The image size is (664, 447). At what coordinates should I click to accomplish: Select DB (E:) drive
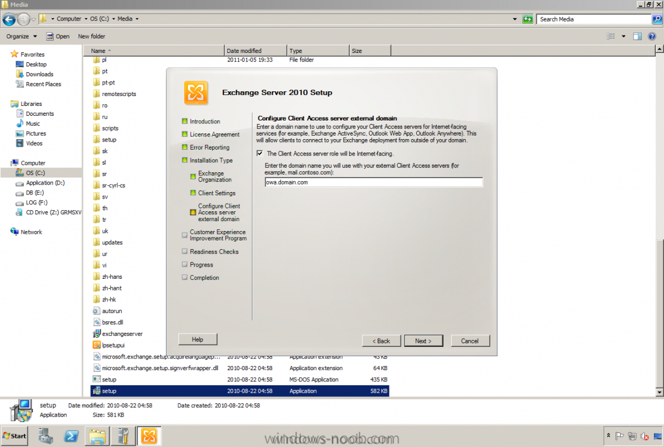30,193
